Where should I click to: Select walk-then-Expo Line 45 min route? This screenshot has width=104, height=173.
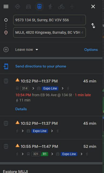coord(51,127)
